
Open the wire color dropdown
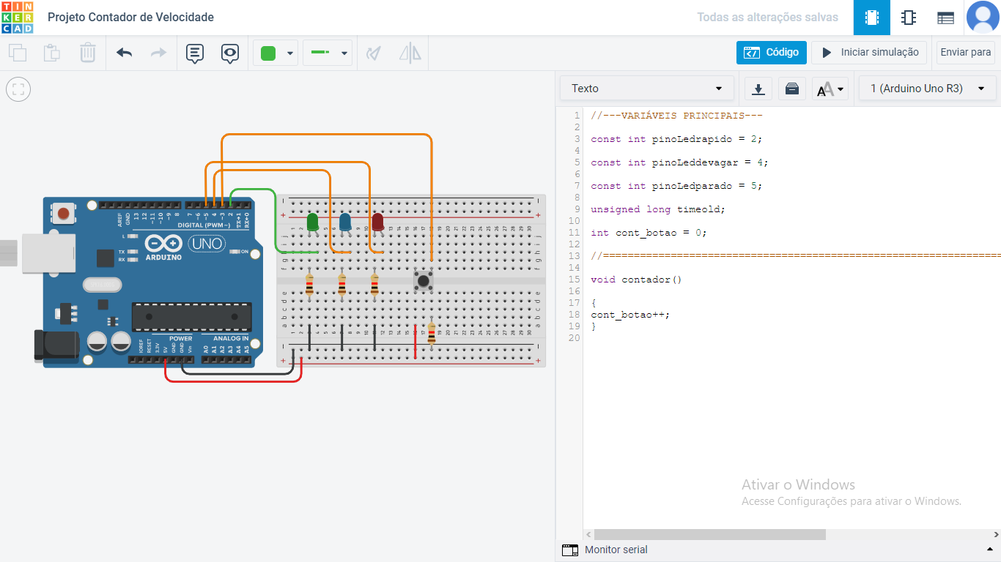coord(276,53)
